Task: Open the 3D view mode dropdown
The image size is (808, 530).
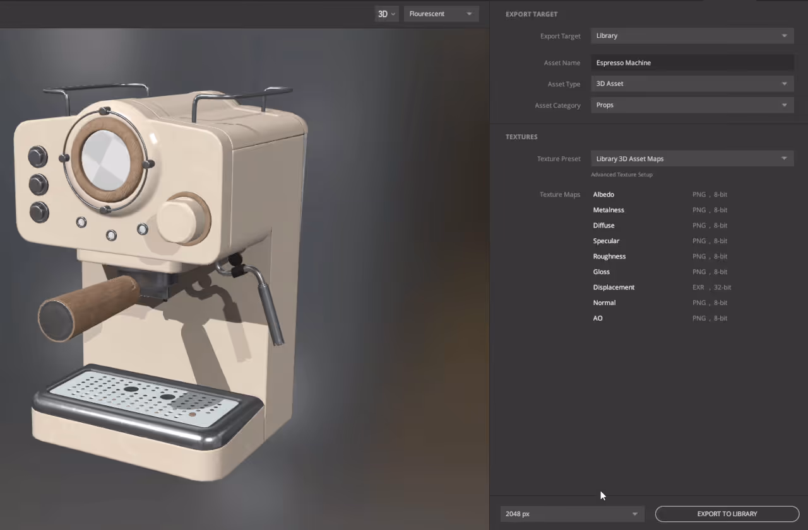Action: (x=386, y=13)
